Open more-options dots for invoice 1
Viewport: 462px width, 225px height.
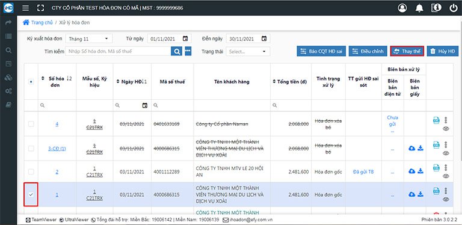coord(446,191)
